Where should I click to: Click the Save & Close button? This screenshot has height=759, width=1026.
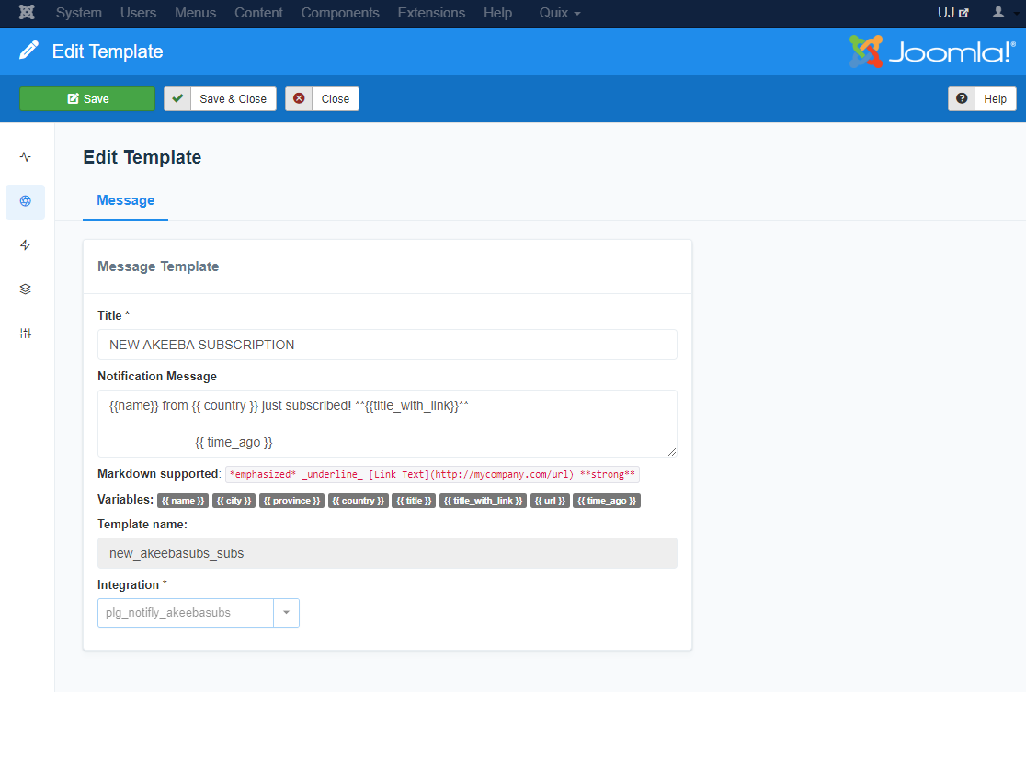pos(220,98)
